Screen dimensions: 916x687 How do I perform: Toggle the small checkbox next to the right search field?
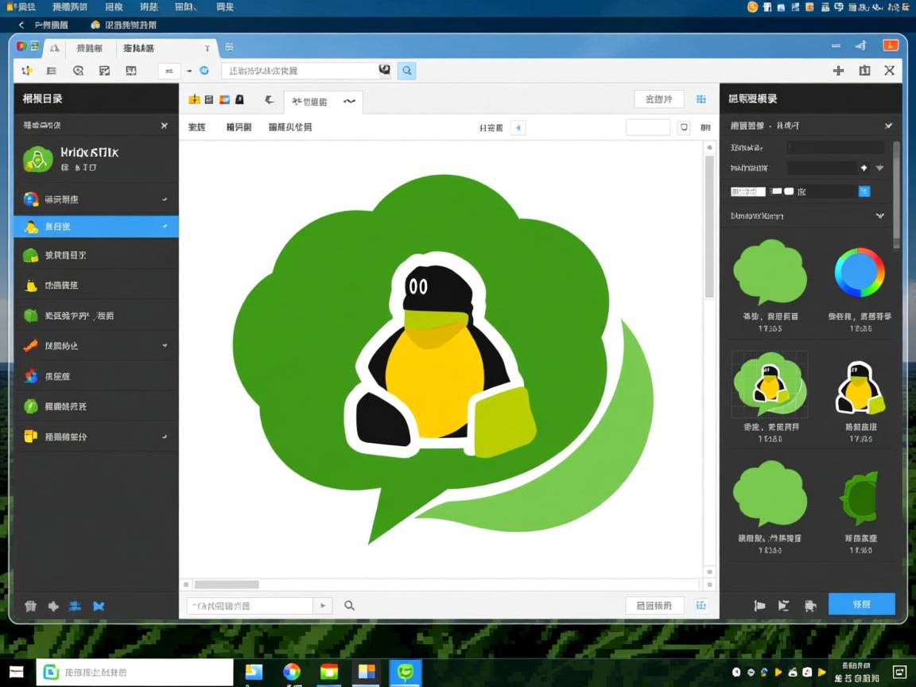(685, 127)
